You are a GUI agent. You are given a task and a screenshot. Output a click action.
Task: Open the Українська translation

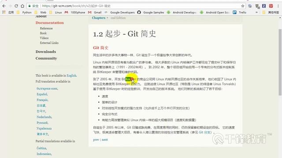pos(44,129)
